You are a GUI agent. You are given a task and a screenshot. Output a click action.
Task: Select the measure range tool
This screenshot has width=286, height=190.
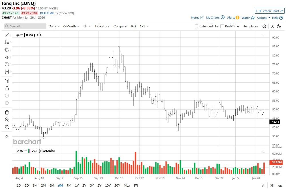(x=7, y=72)
